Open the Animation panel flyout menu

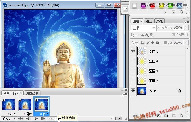(x=125, y=94)
